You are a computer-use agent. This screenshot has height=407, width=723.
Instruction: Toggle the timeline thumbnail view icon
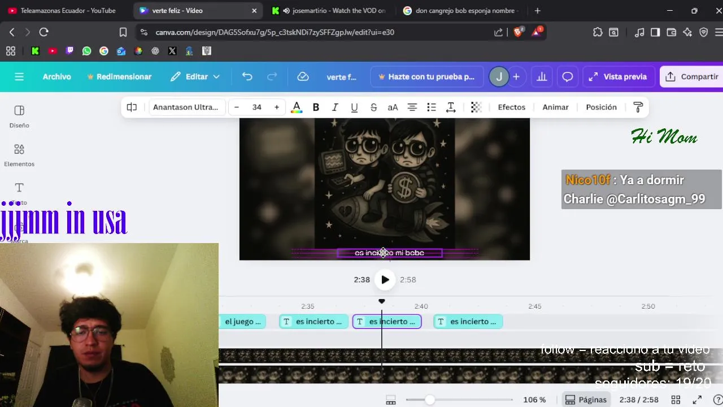(390, 400)
